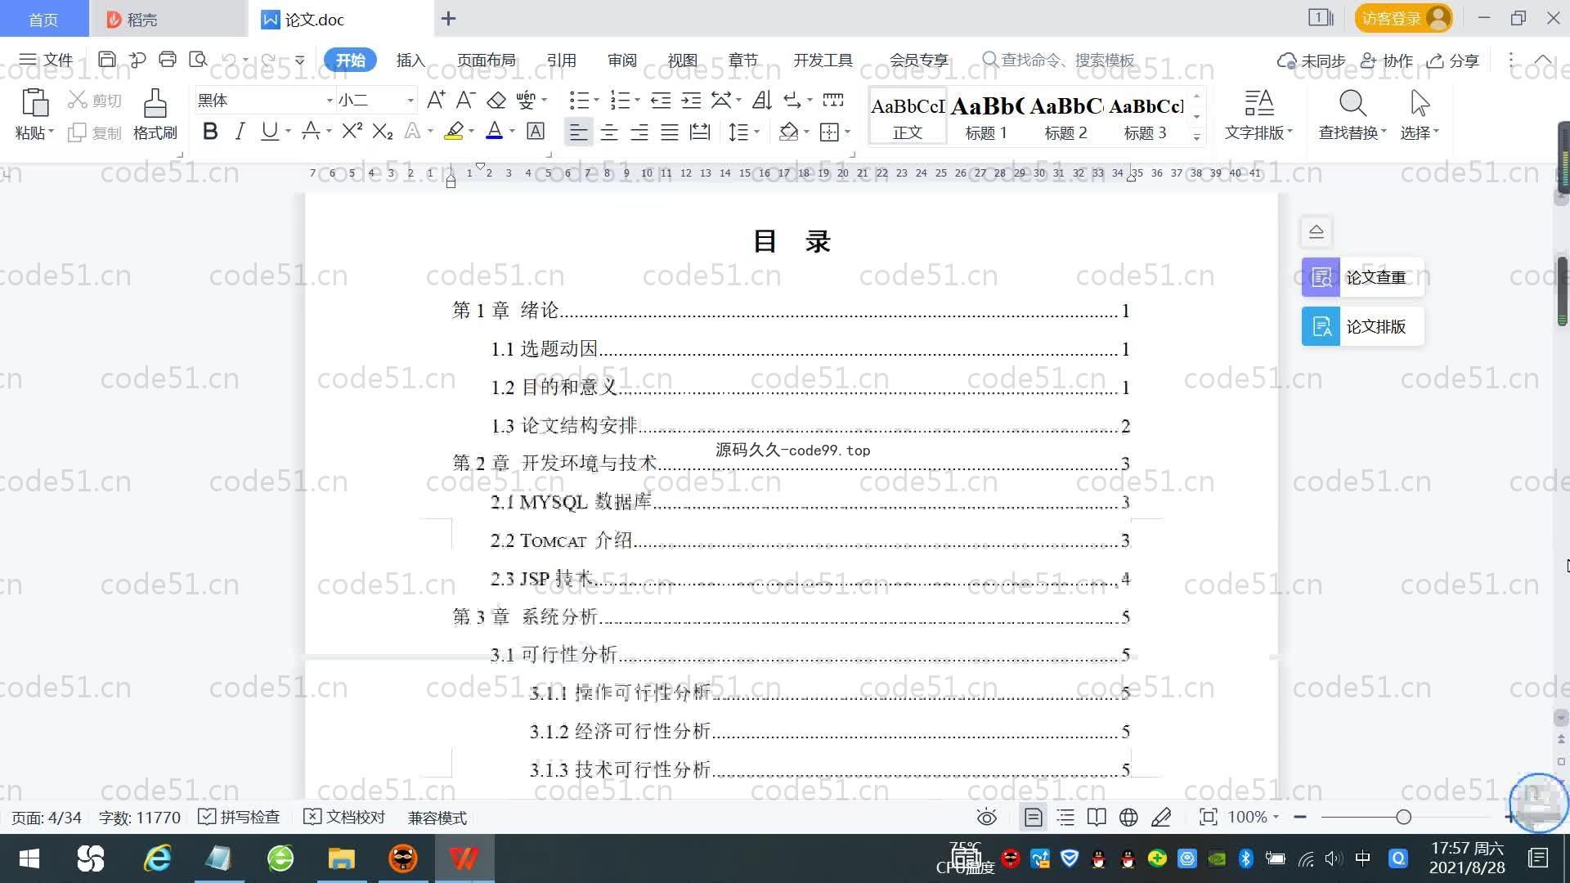Apply the 标题 1 heading style
Screen dimensions: 1570x883
[x=986, y=117]
